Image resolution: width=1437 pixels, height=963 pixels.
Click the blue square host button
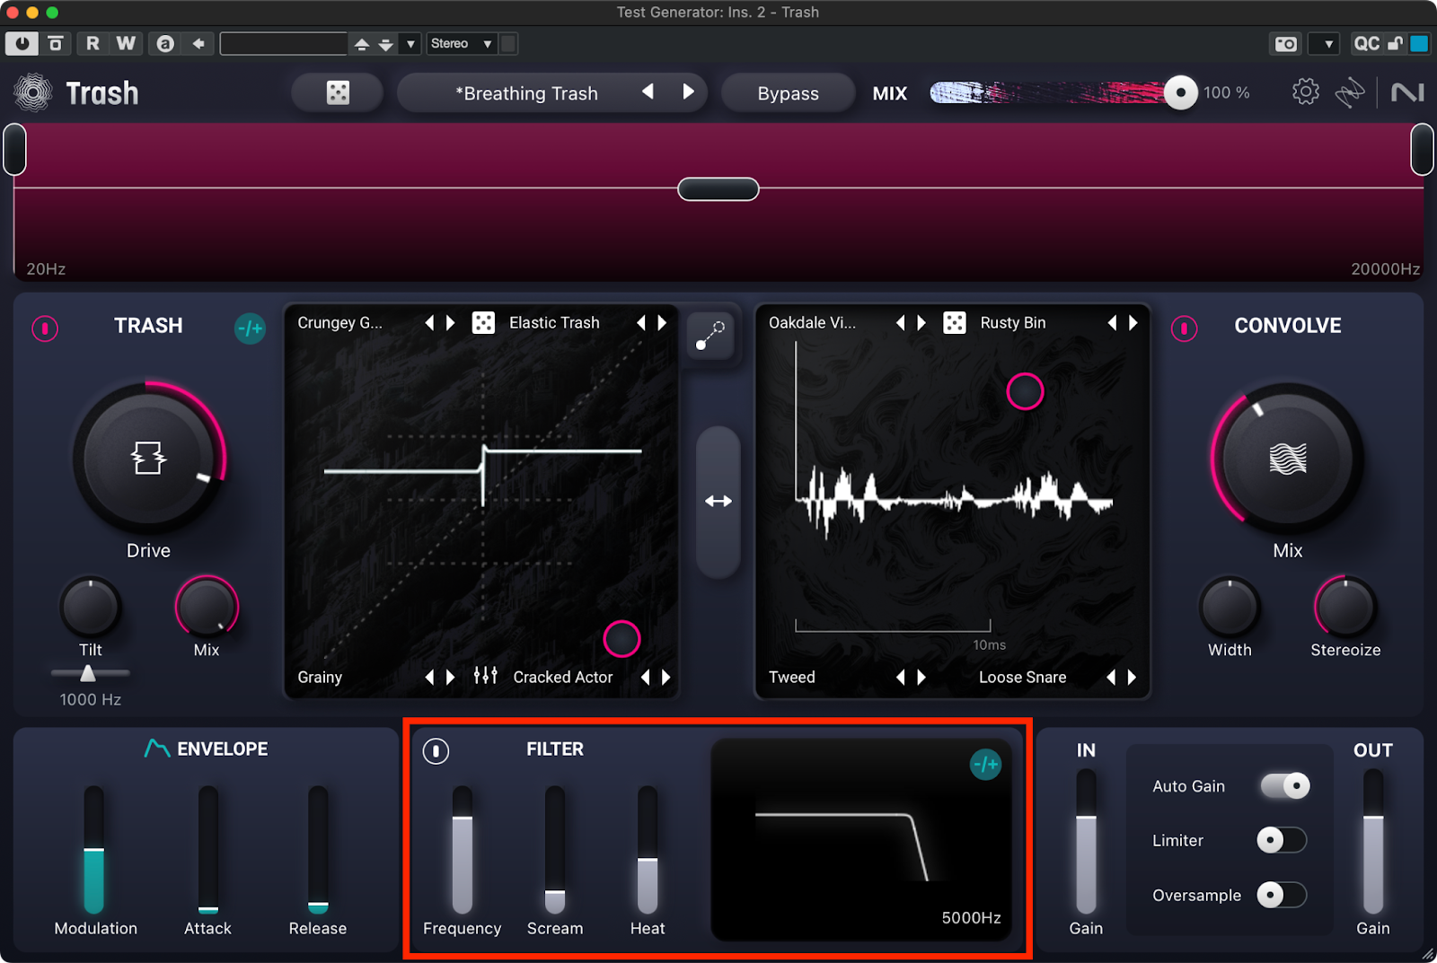tap(1419, 43)
